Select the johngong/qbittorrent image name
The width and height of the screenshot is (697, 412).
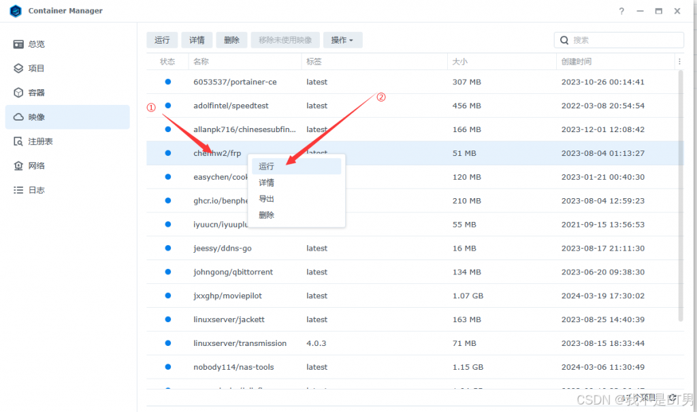(x=233, y=272)
